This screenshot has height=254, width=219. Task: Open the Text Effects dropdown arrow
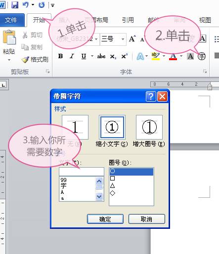(147, 56)
